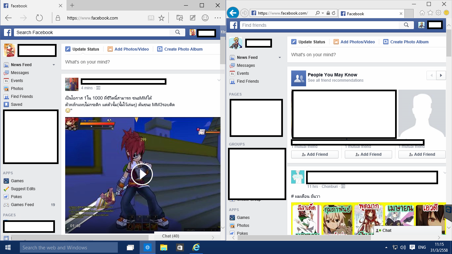Viewport: 452px width, 254px height.
Task: Open Edge More actions menu
Action: coord(218,18)
